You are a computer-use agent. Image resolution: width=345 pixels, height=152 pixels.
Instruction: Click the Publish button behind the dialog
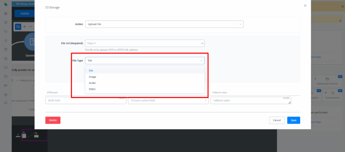(x=25, y=13)
